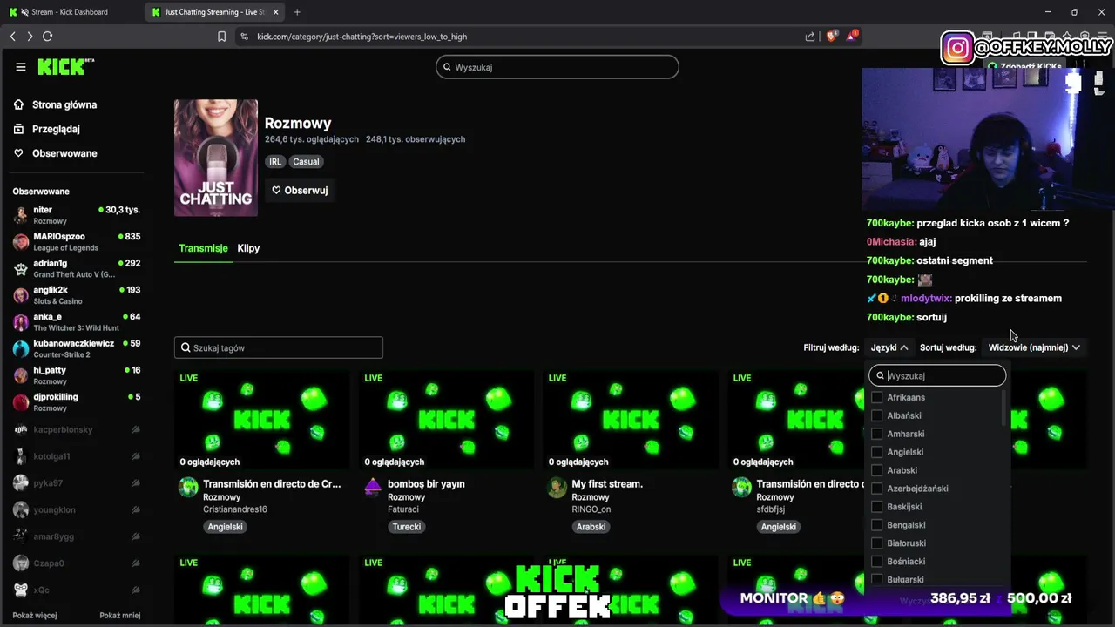Open the Widzowie (najmniej) sort dropdown
The width and height of the screenshot is (1115, 627).
pos(1034,347)
